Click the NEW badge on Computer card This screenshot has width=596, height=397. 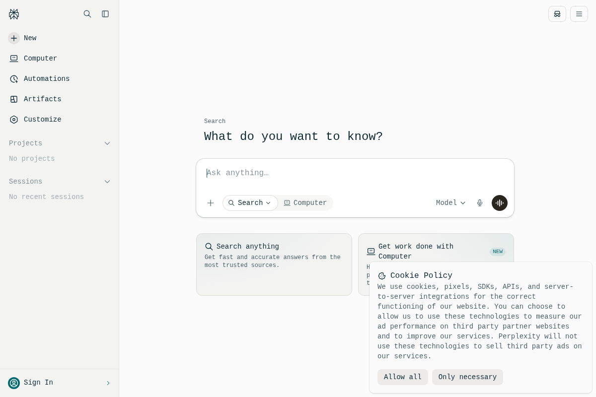(x=498, y=252)
